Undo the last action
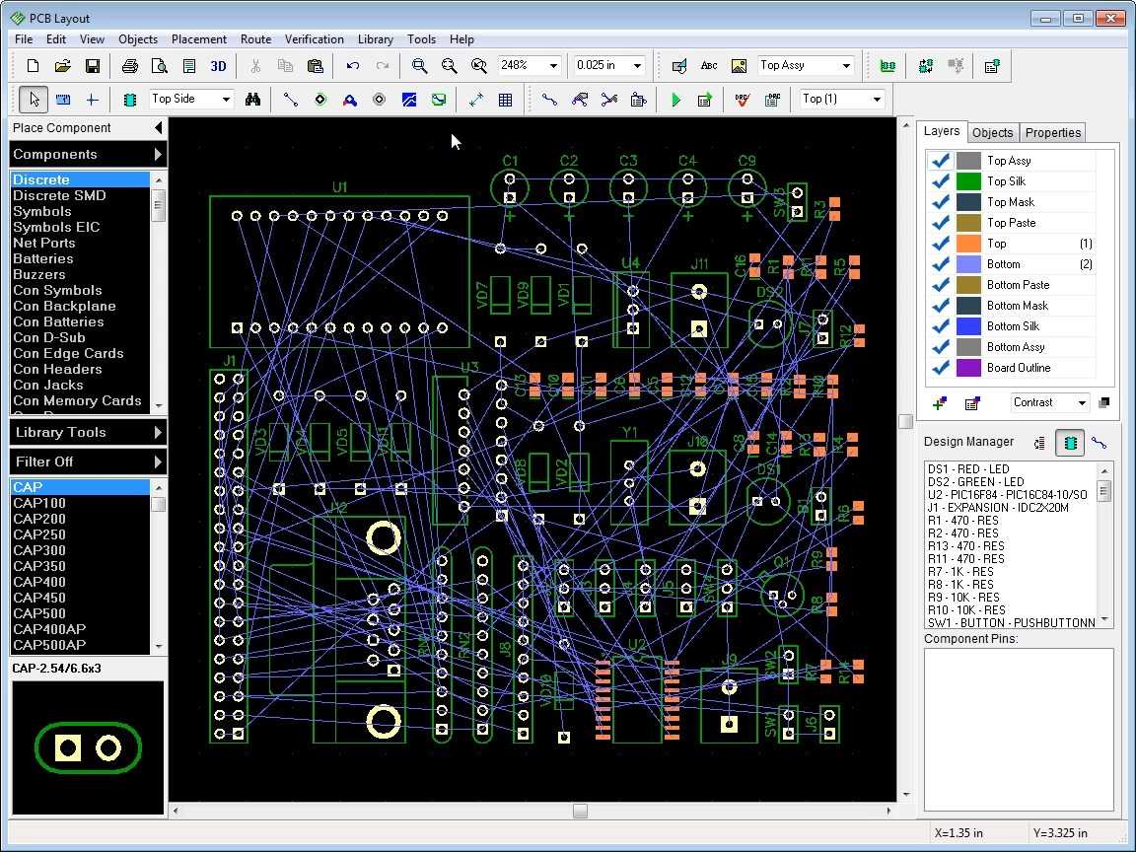The image size is (1136, 852). click(353, 66)
